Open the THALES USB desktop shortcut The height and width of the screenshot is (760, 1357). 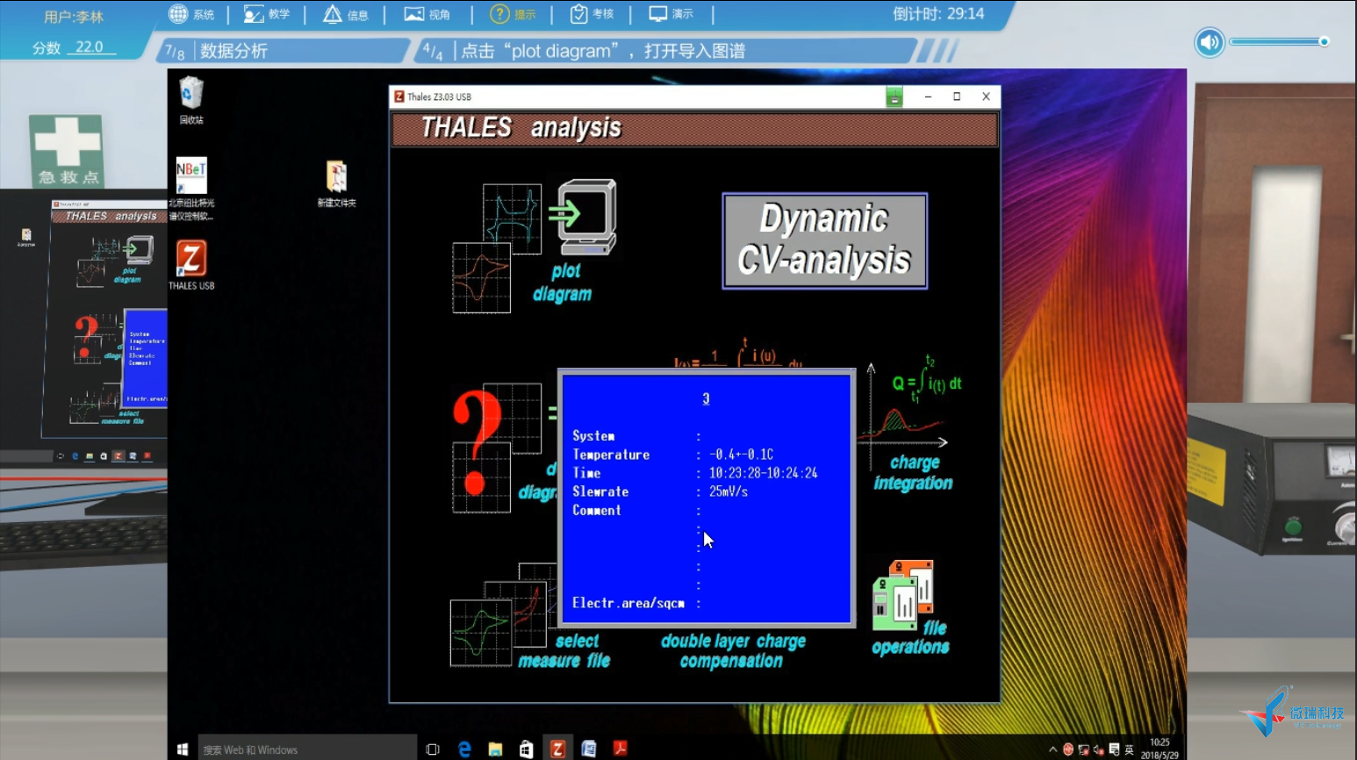click(191, 264)
